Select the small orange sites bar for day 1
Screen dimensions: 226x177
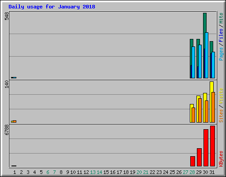tap(15, 121)
